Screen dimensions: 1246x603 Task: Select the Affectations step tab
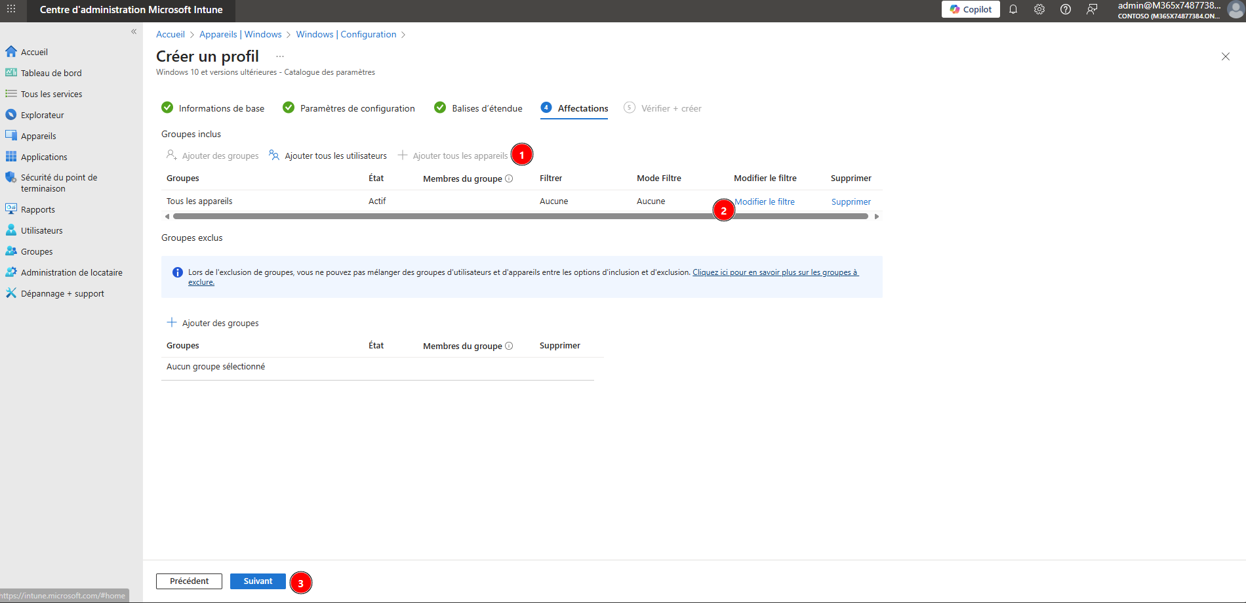574,108
